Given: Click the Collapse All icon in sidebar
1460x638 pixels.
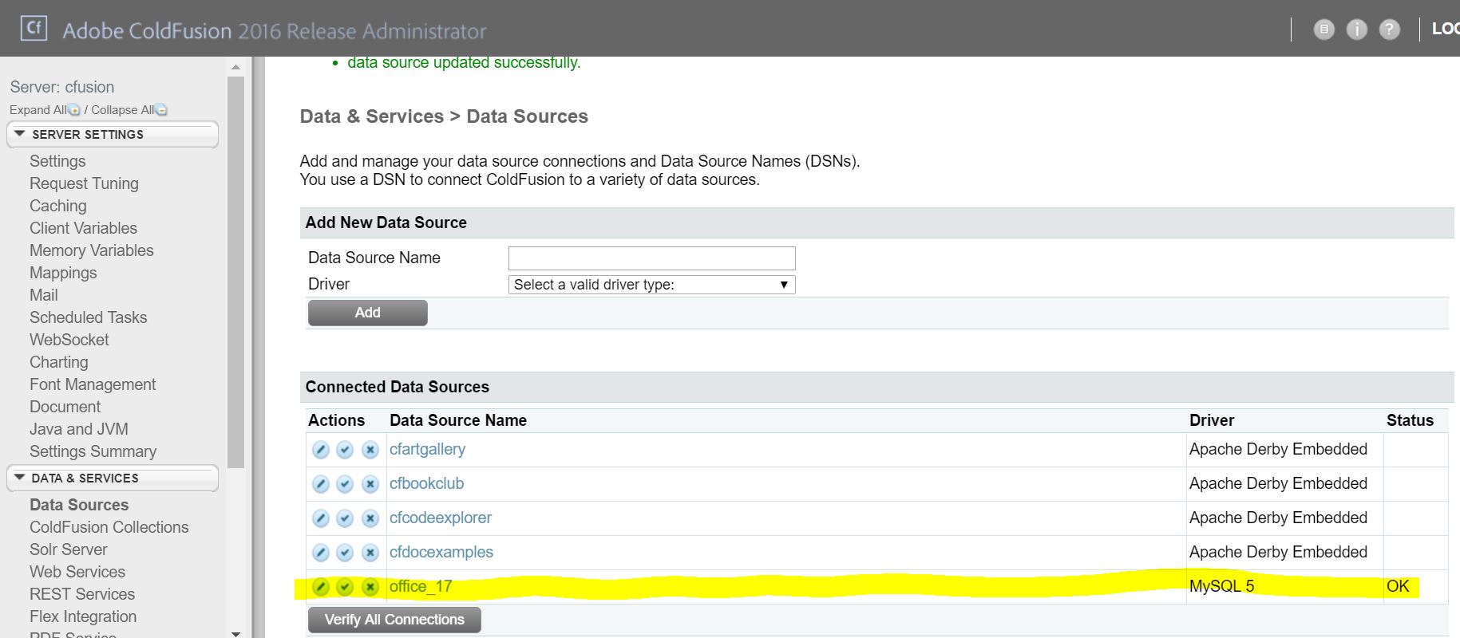Looking at the screenshot, I should coord(161,110).
